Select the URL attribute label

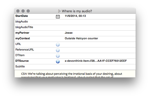18,44
